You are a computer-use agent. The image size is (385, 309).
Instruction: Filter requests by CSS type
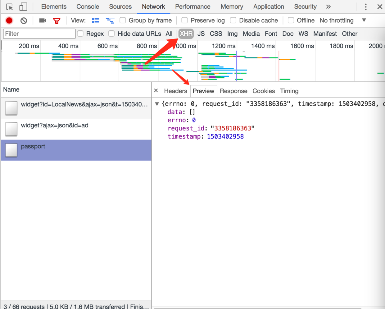[216, 34]
